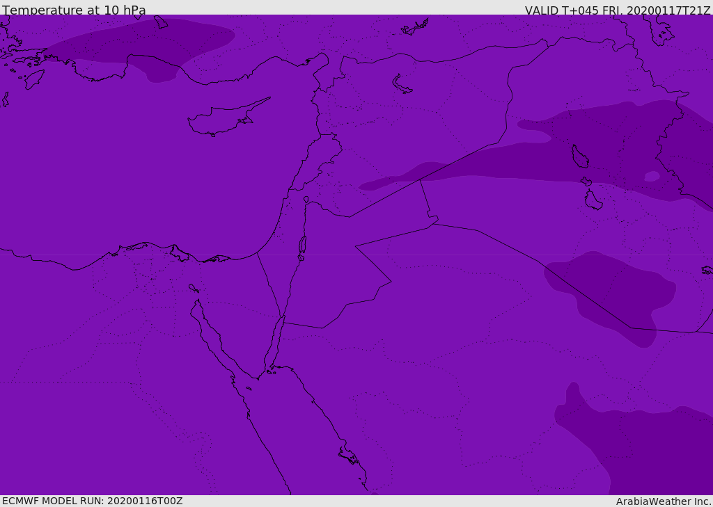Select the Nile Delta region
The image size is (713, 507).
[150, 268]
